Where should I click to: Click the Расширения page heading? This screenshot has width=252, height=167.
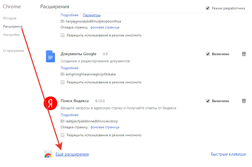coord(55,7)
